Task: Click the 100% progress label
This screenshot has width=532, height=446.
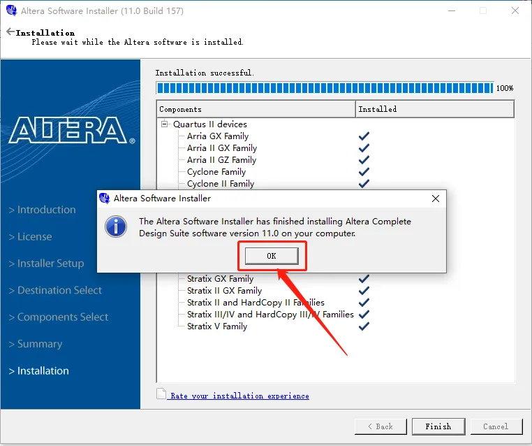Action: point(505,88)
